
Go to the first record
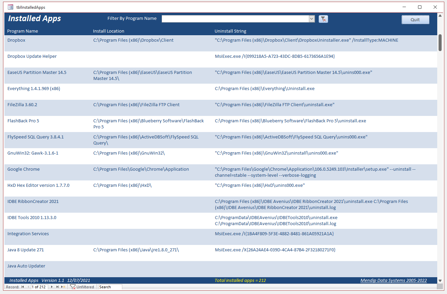pyautogui.click(x=23, y=287)
